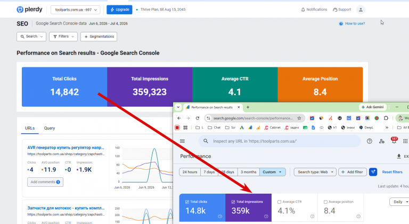This screenshot has width=409, height=224.
Task: Expand the Search type: Web dropdown
Action: (x=315, y=172)
